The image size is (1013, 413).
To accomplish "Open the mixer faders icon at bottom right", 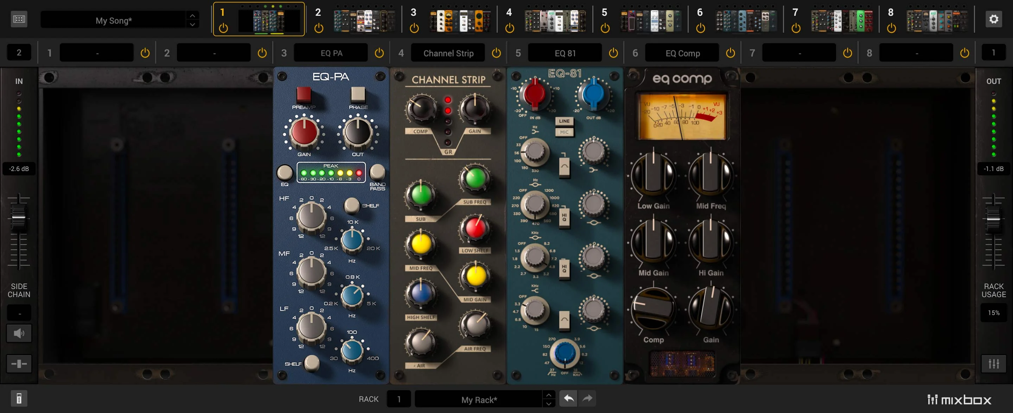I will pos(994,364).
